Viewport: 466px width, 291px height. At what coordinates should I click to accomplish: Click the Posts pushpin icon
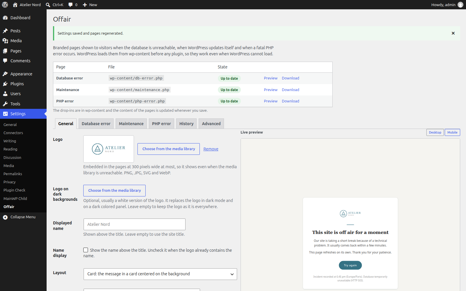click(x=5, y=31)
